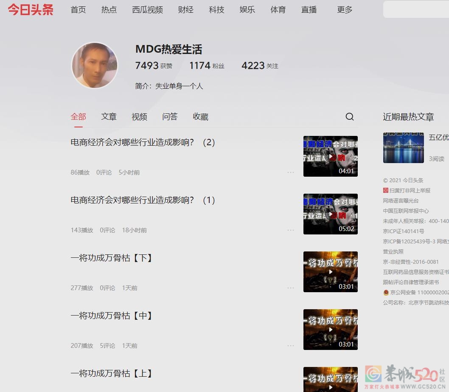Open 中国互联网举报中心 footer link
Screen dimensions: 449x392
coord(406,211)
